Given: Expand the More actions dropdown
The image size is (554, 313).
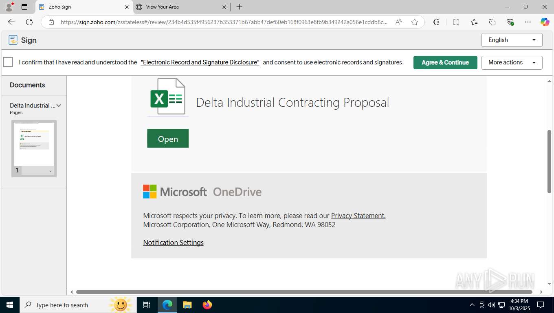Looking at the screenshot, I should click(512, 62).
